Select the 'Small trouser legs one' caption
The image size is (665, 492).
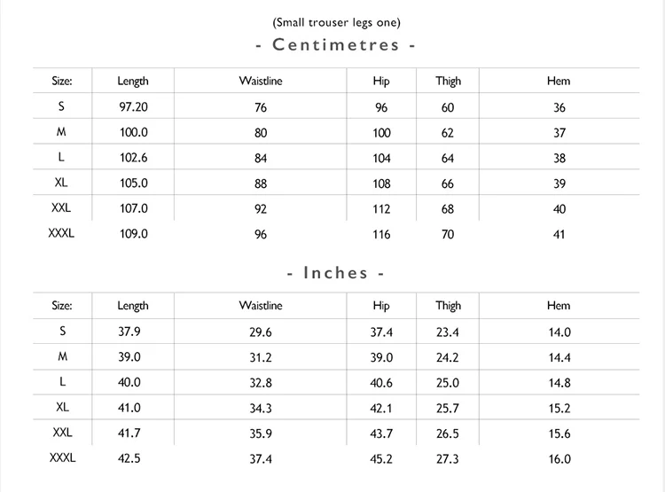(x=336, y=22)
